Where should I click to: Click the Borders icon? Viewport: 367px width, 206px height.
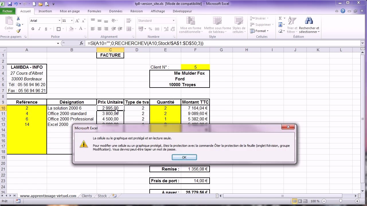pos(59,29)
